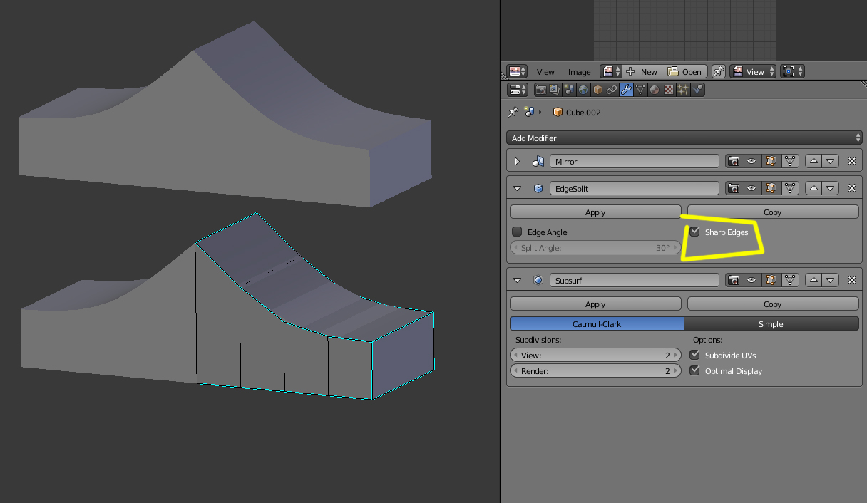Collapse the Subsurf modifier panel
867x503 pixels.
[518, 280]
